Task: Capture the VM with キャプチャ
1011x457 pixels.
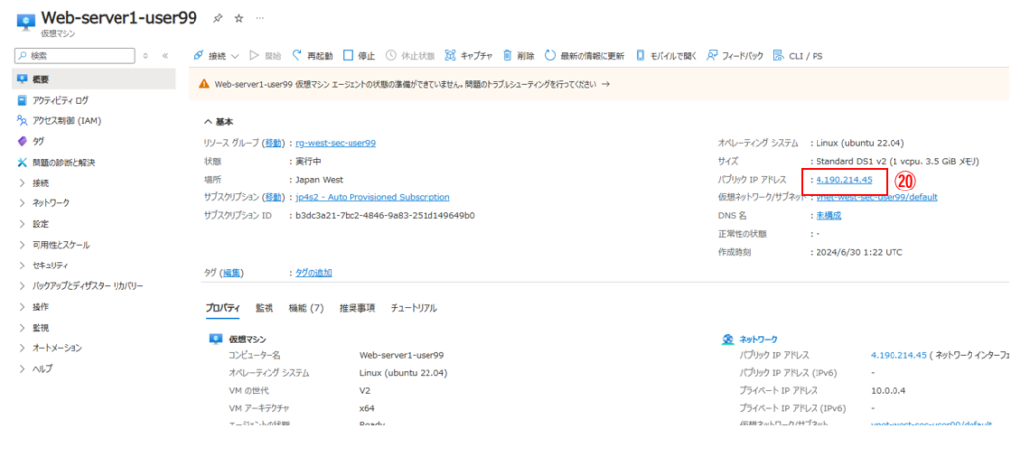Action: 469,56
